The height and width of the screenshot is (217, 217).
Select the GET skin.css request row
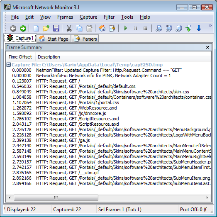[x=109, y=92]
